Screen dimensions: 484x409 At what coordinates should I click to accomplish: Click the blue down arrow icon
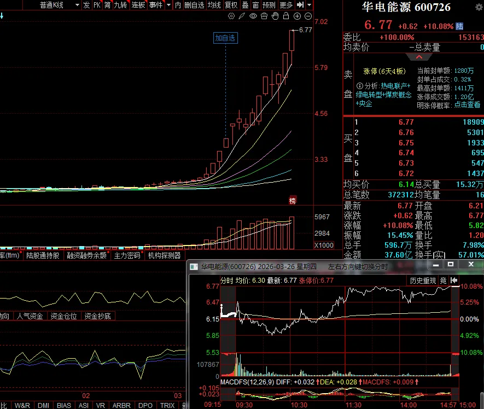[x=2, y=15]
